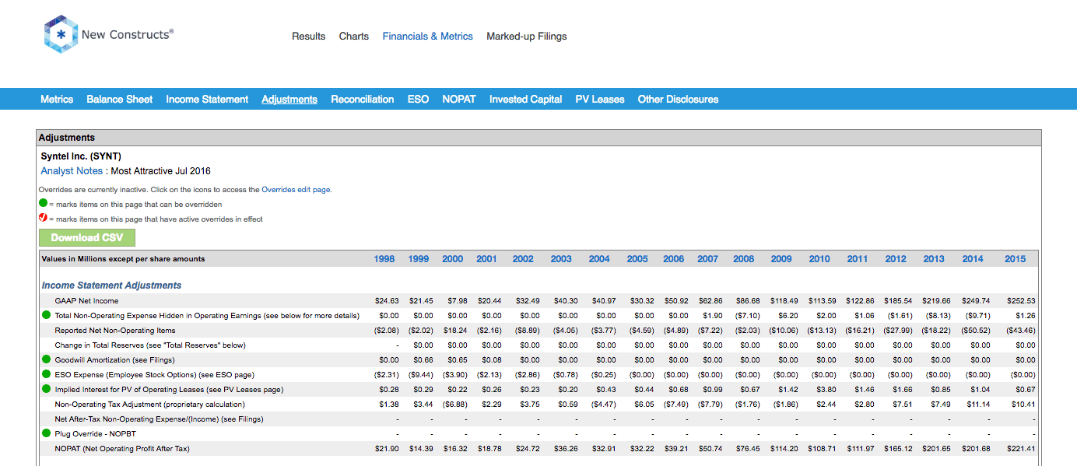
Task: Click the "Income Statement Adjustments" section heading
Action: [111, 286]
